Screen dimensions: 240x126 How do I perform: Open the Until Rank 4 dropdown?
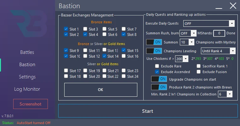click(x=218, y=51)
